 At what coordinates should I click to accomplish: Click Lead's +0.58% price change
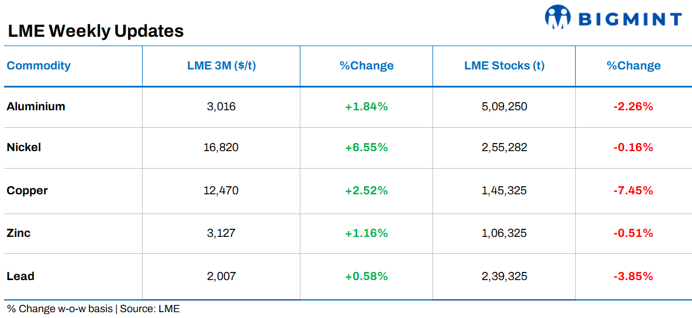(366, 276)
